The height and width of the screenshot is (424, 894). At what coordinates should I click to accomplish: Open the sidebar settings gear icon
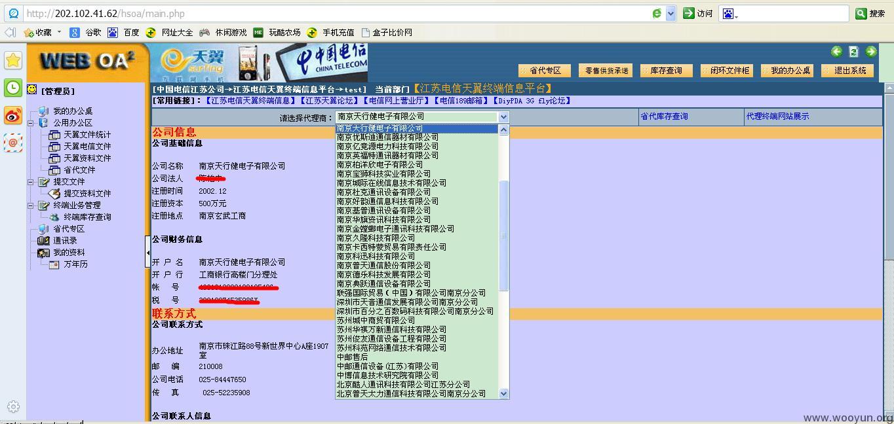[13, 406]
